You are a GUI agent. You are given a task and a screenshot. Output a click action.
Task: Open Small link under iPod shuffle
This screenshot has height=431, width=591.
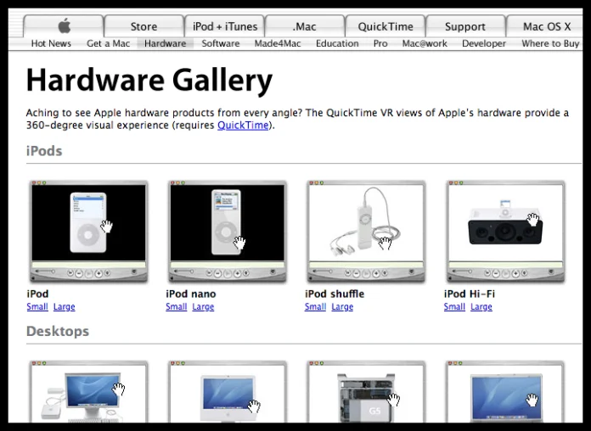click(316, 306)
